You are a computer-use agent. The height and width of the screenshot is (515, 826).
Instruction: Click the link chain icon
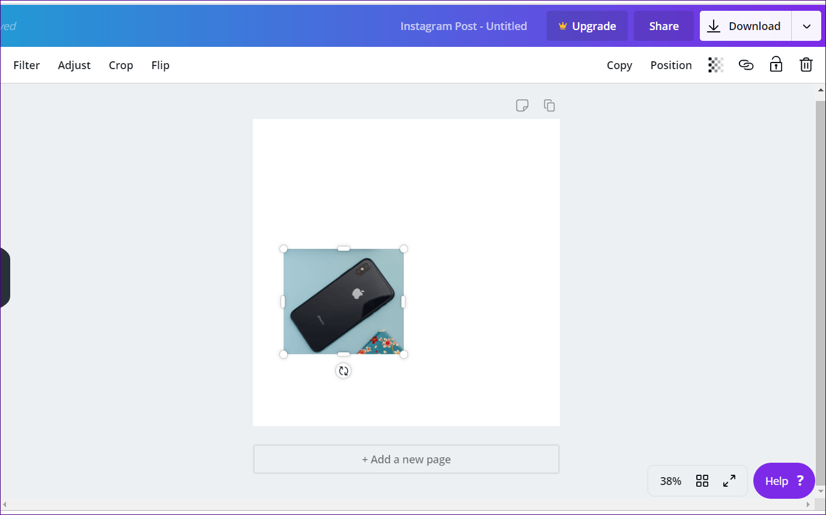(x=746, y=65)
